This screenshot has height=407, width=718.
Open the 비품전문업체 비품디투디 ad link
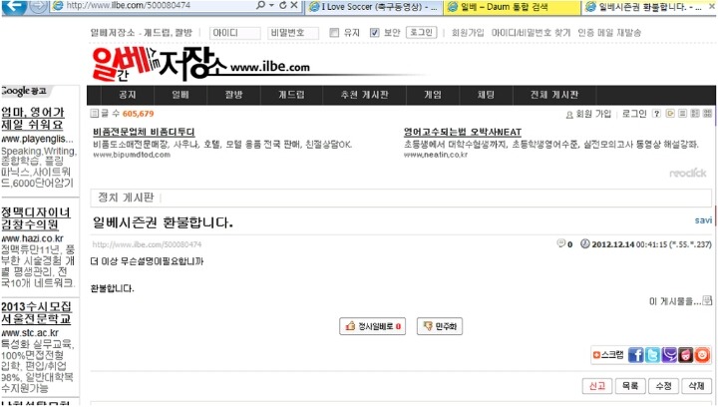144,133
